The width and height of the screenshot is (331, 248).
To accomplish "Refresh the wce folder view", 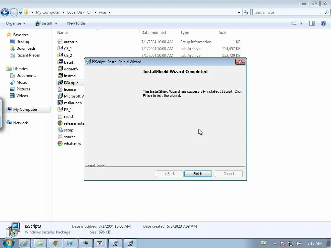I will (246, 13).
